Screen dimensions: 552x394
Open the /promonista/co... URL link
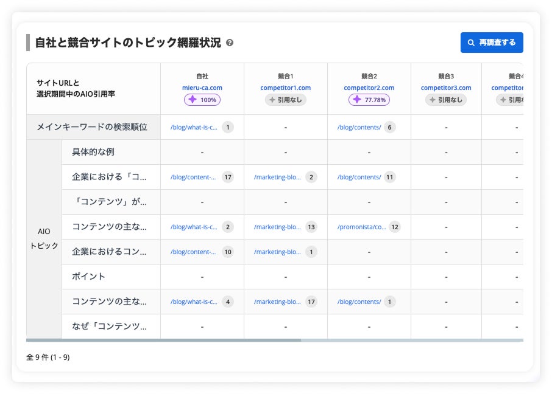[361, 227]
